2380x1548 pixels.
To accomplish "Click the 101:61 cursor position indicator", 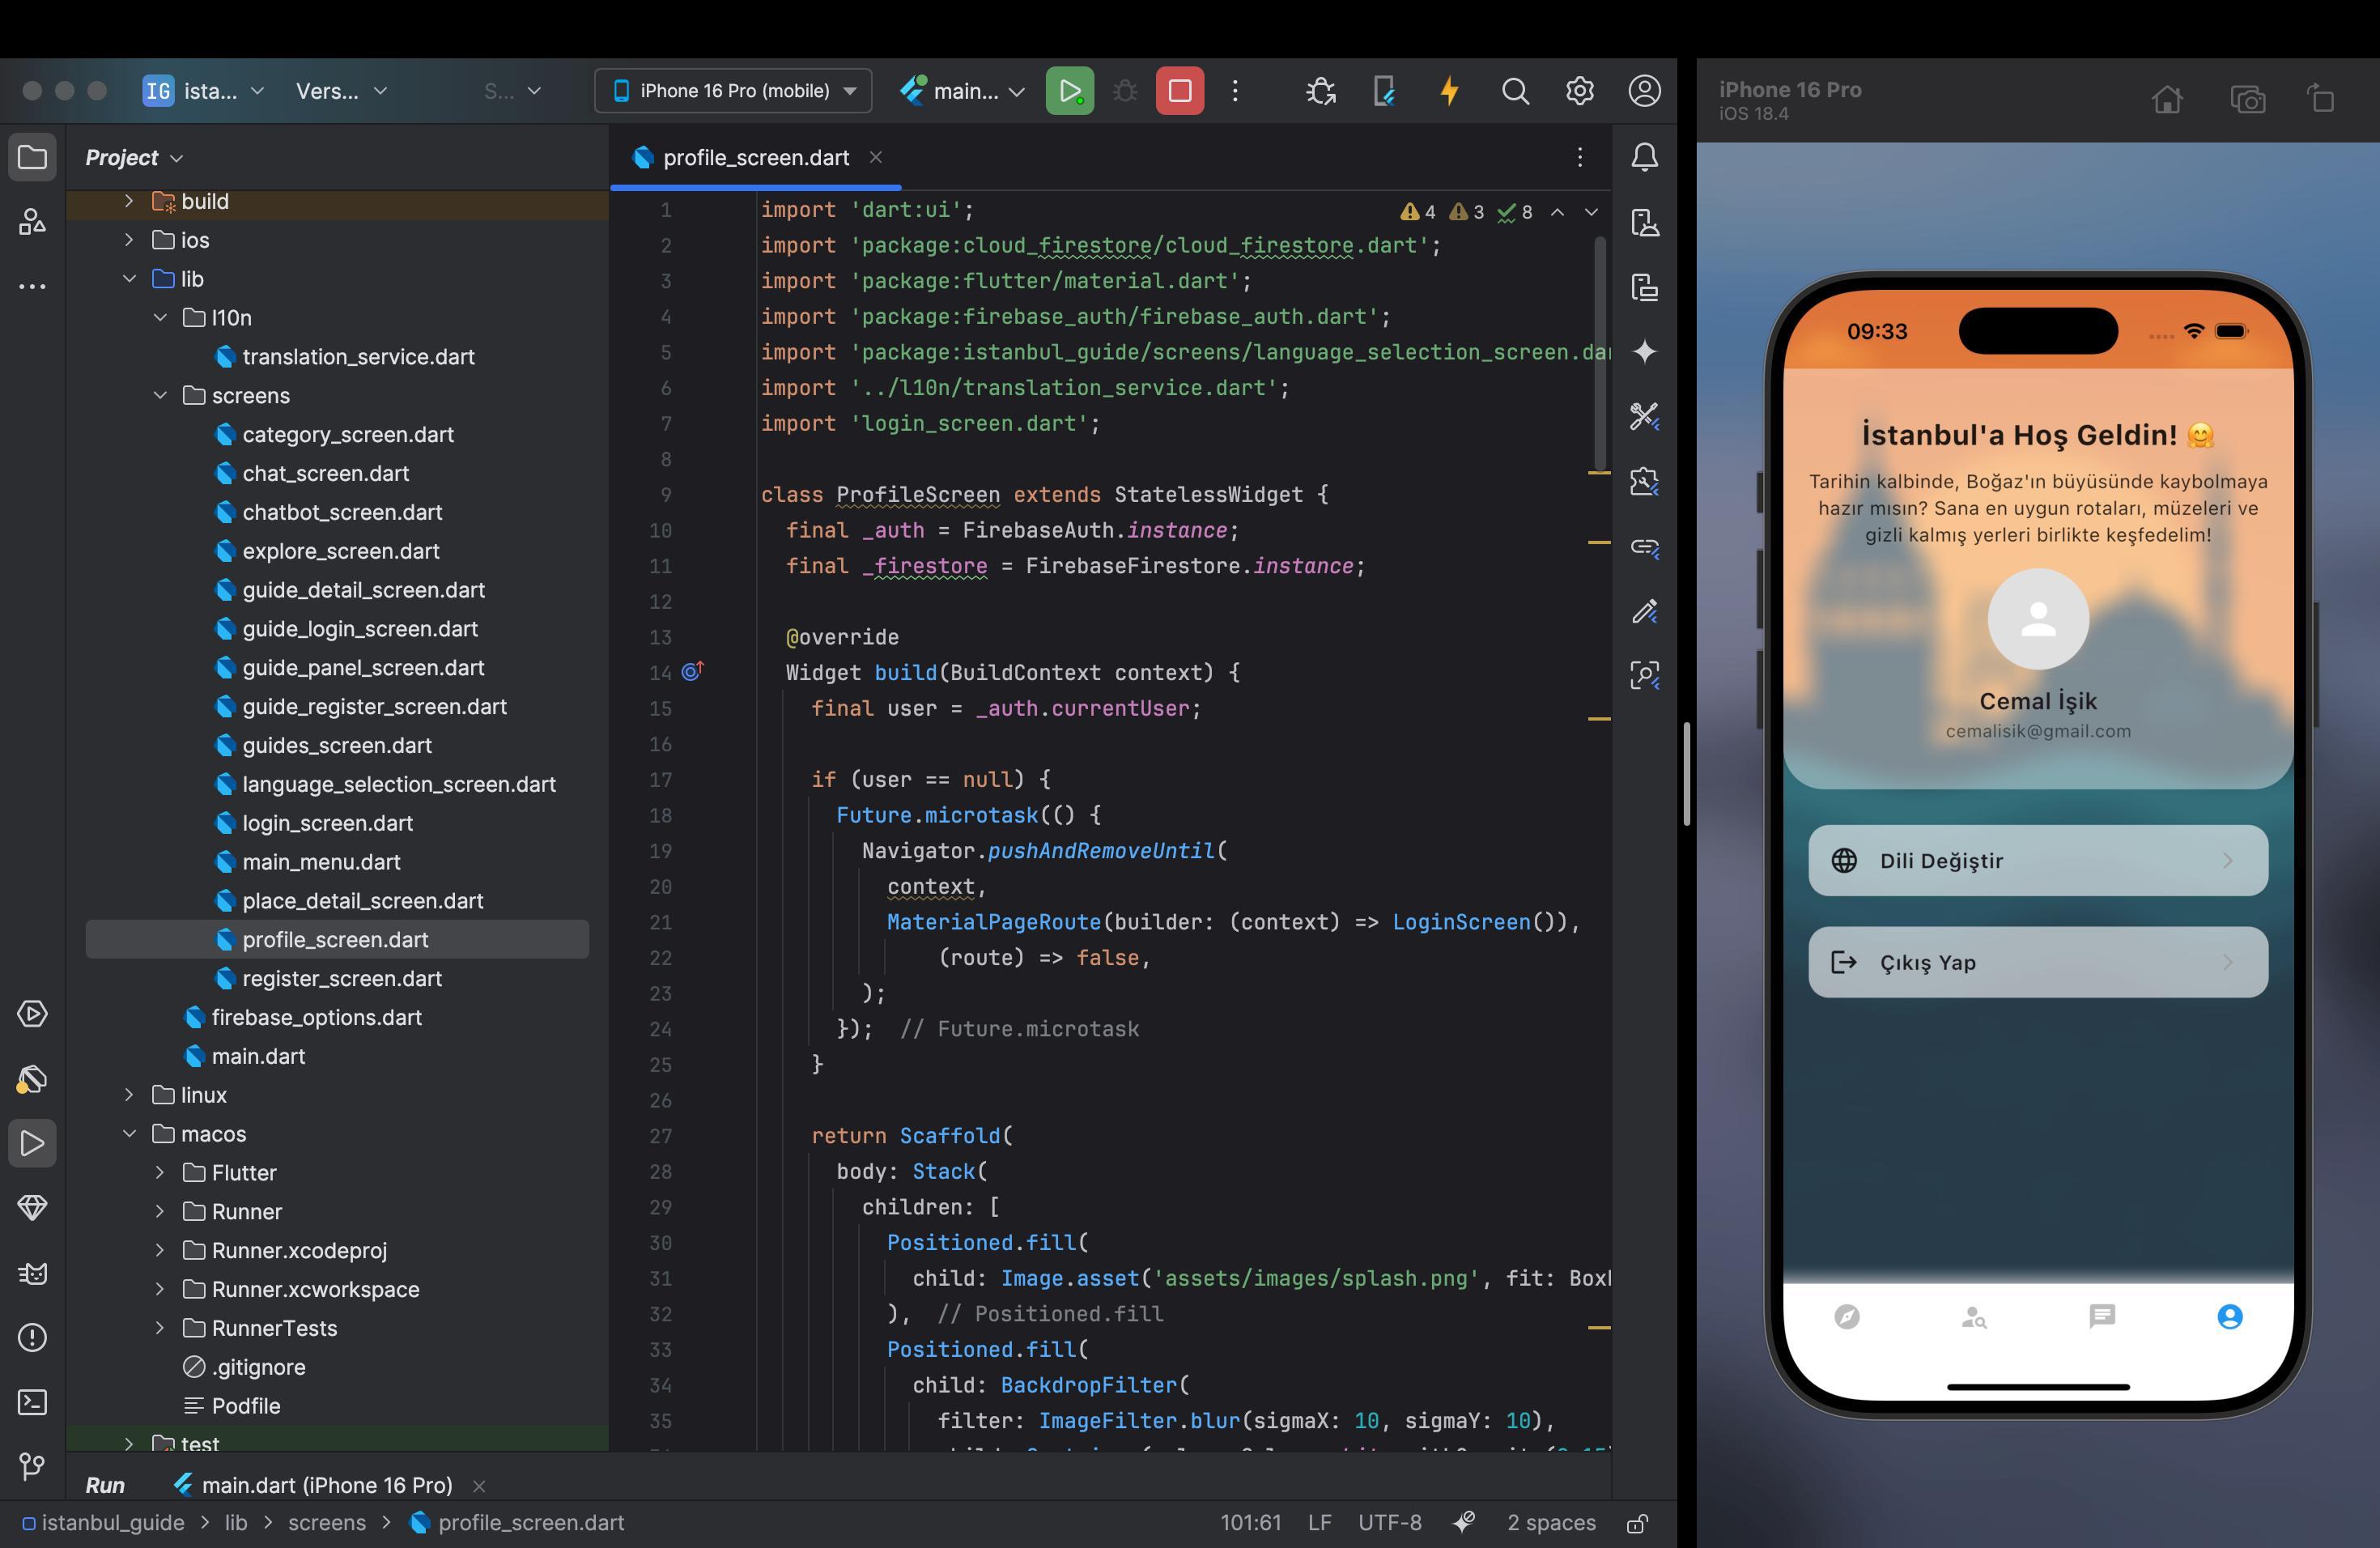I will [x=1250, y=1523].
